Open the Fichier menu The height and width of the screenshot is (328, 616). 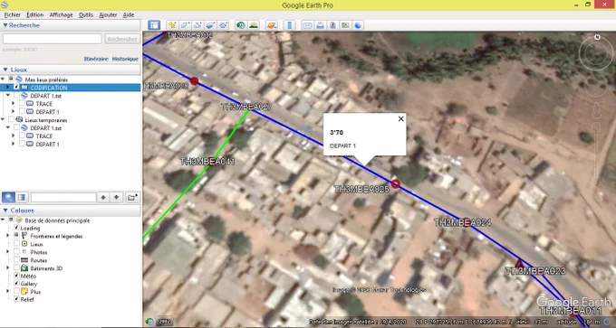[12, 14]
